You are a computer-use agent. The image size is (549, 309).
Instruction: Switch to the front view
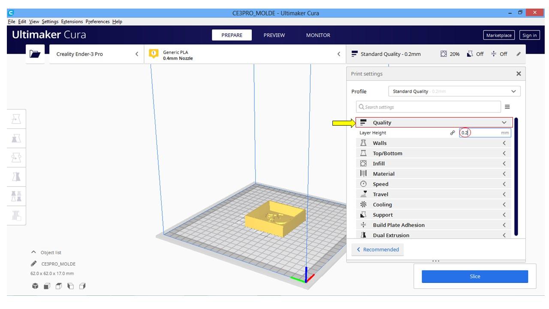click(47, 286)
